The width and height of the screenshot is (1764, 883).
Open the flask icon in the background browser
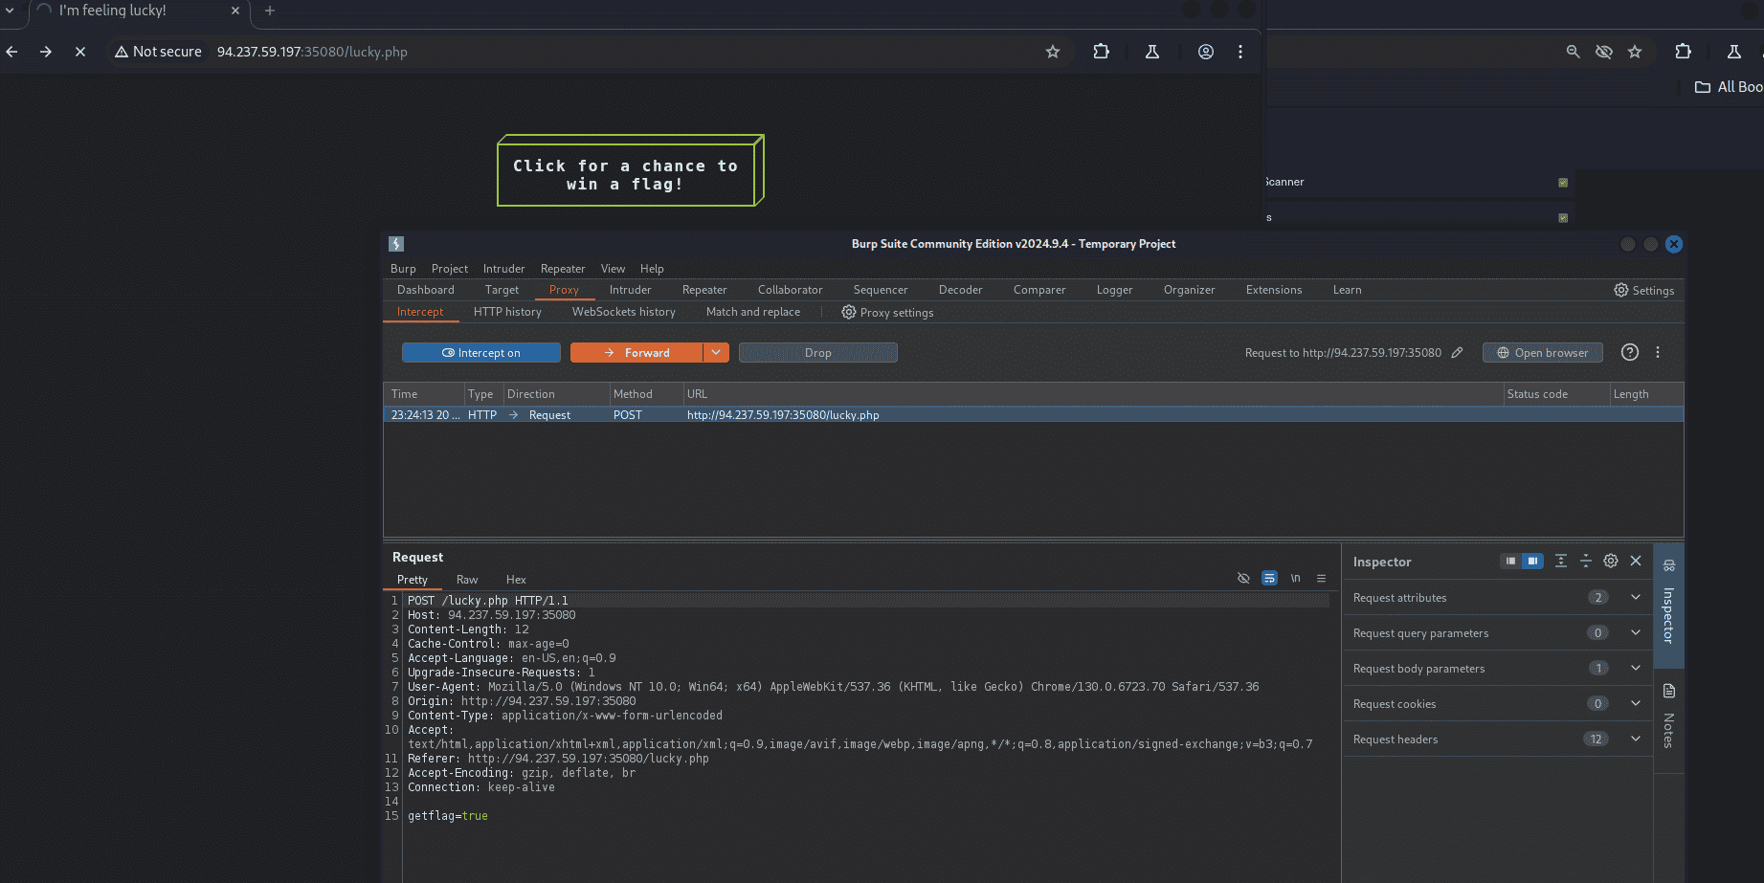tap(1734, 52)
